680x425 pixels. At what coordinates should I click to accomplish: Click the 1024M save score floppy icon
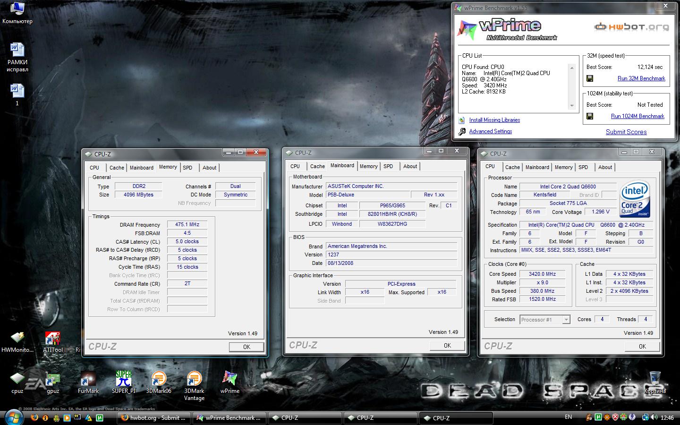click(x=590, y=116)
